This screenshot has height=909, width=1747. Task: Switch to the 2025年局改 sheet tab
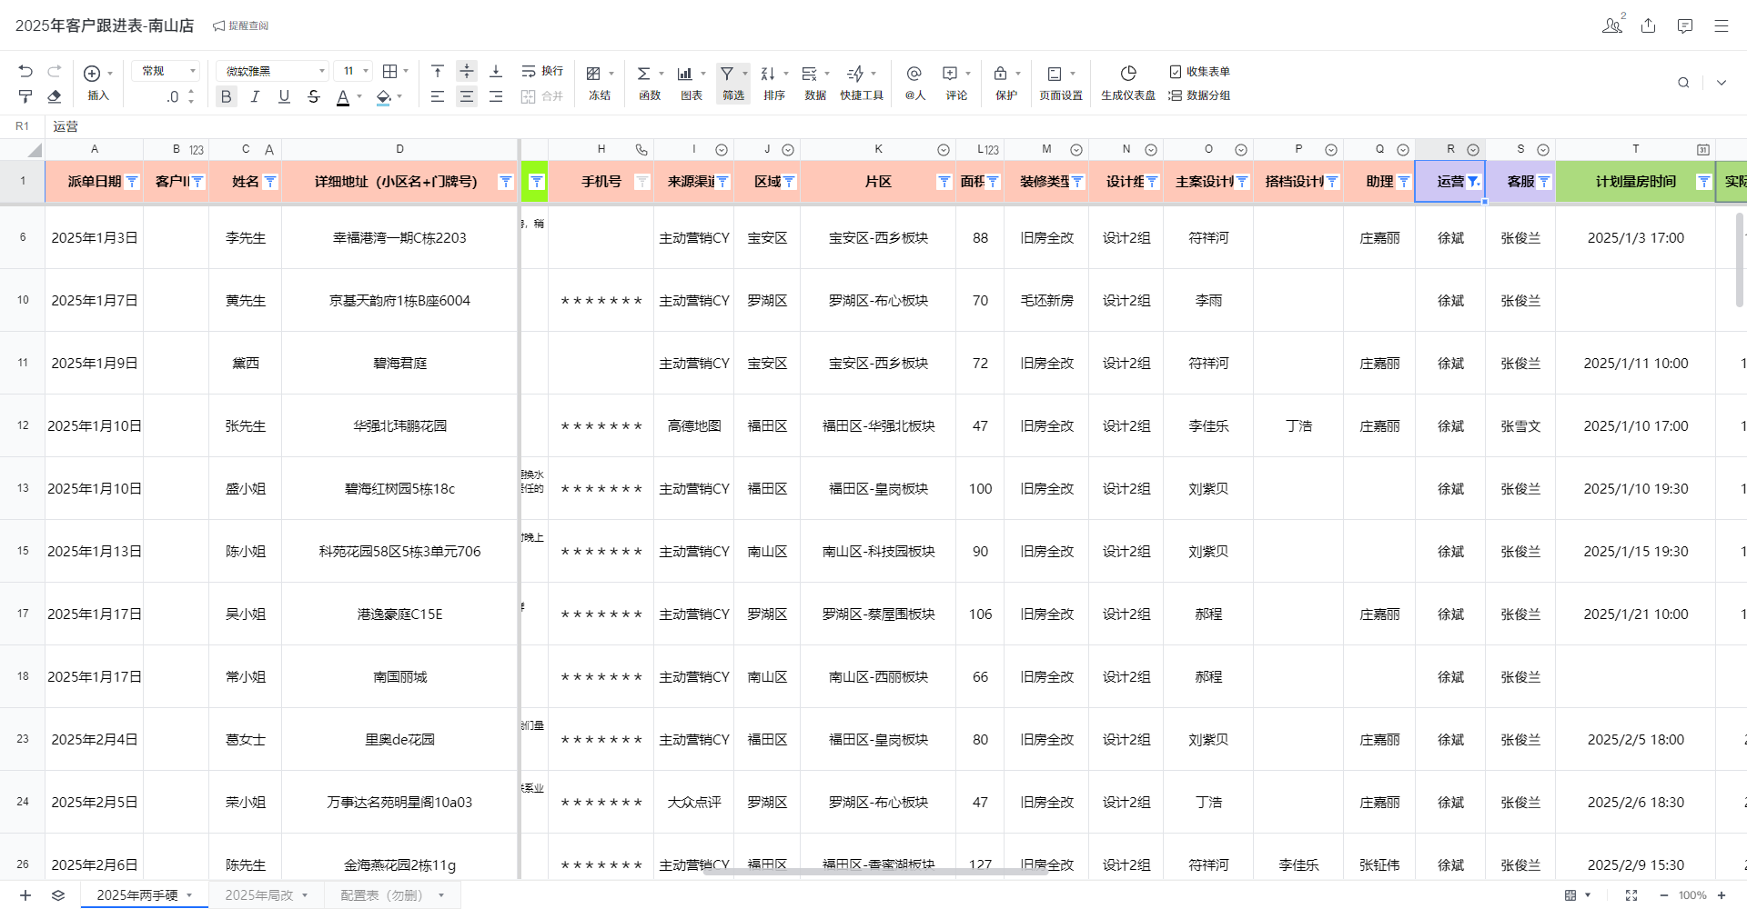[x=259, y=895]
